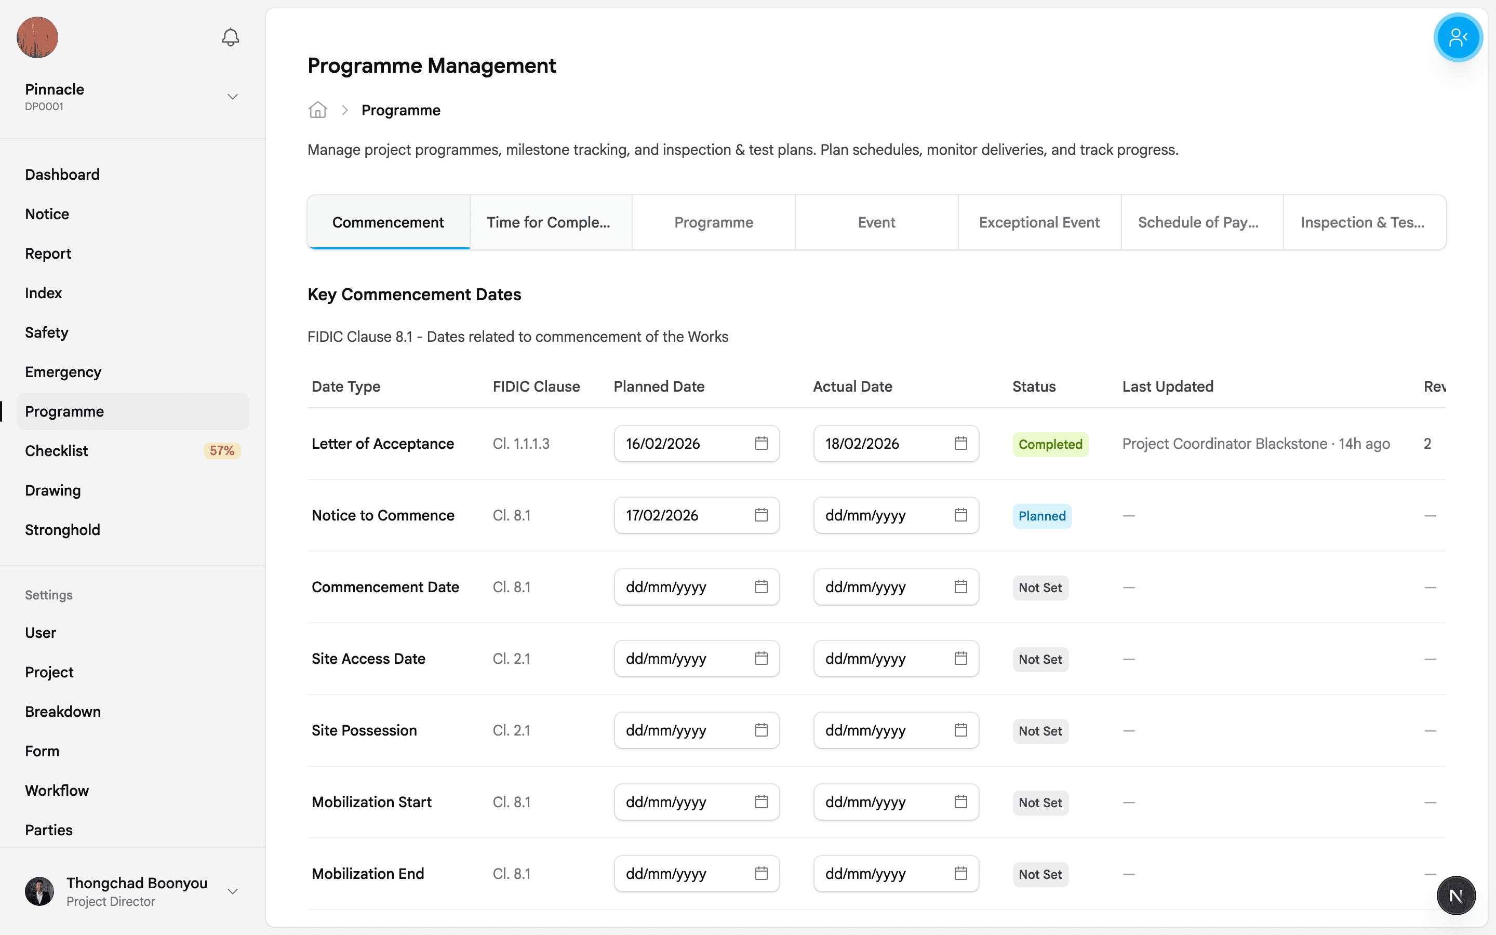
Task: Click the breadcrumb arrow next to home
Action: tap(344, 110)
